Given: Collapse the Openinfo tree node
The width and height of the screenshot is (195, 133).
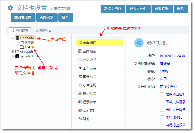Looking at the screenshot, I should click(13, 38).
